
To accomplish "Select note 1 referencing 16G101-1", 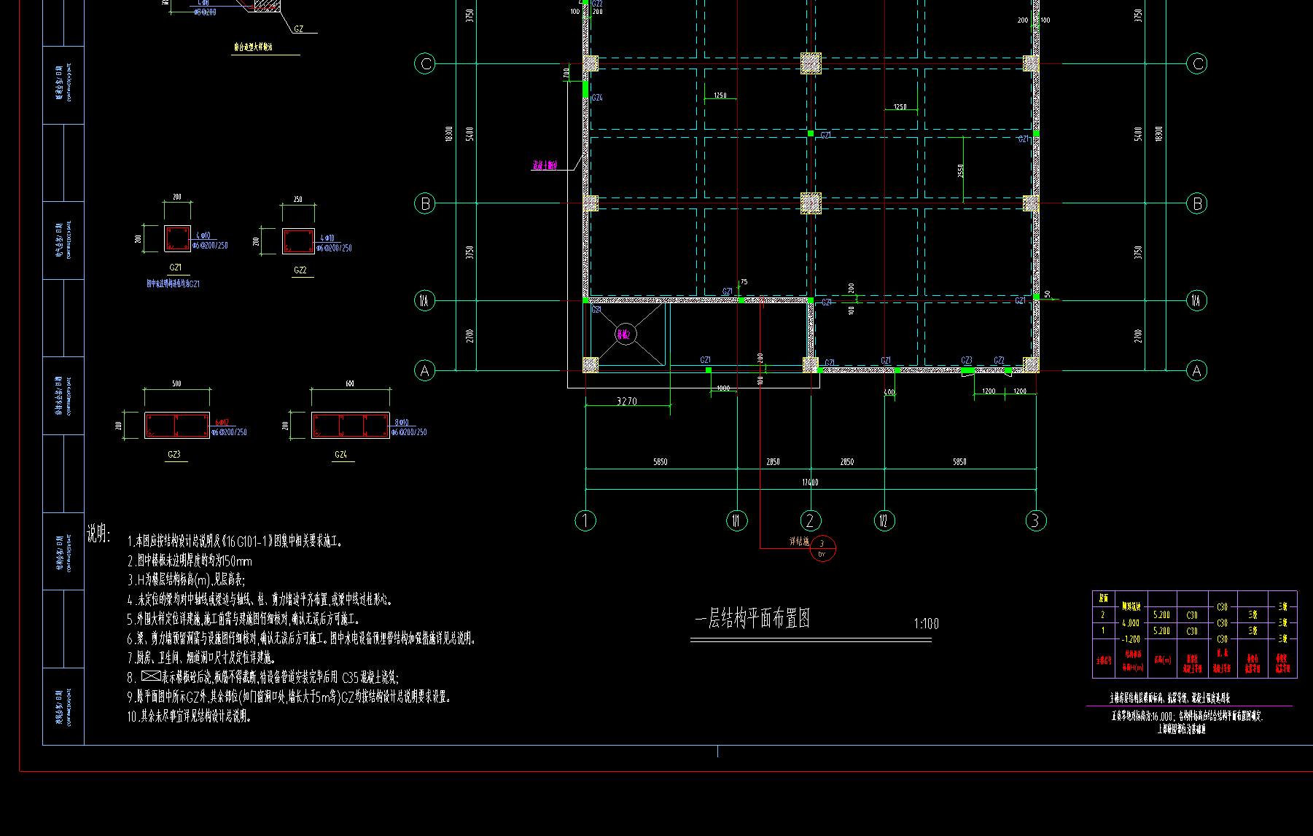I will tap(235, 542).
